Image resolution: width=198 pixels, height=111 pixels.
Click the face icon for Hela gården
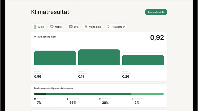click(108, 27)
